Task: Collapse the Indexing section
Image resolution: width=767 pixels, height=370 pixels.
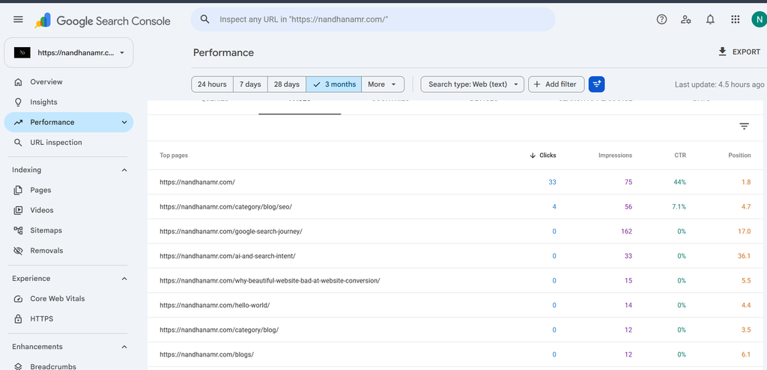Action: [x=124, y=170]
